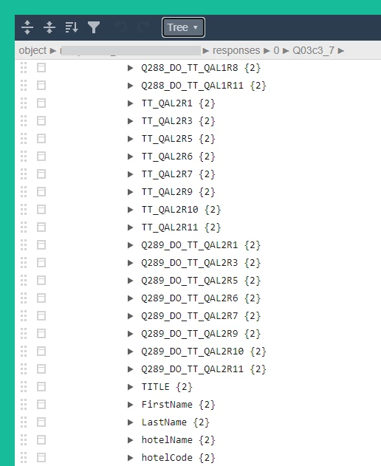
Task: Open the action menu box for TT_QAL2R5
Action: [41, 139]
